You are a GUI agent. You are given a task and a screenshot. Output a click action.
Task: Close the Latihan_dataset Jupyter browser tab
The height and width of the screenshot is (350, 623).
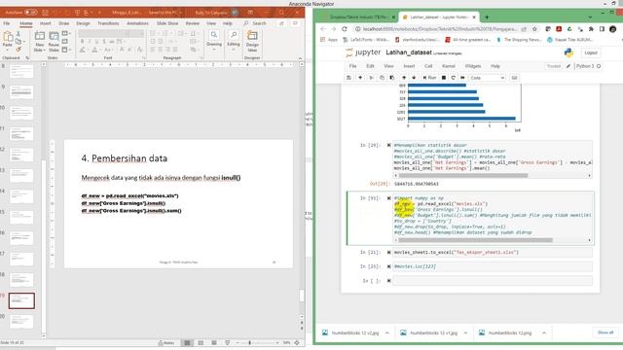[x=474, y=17]
